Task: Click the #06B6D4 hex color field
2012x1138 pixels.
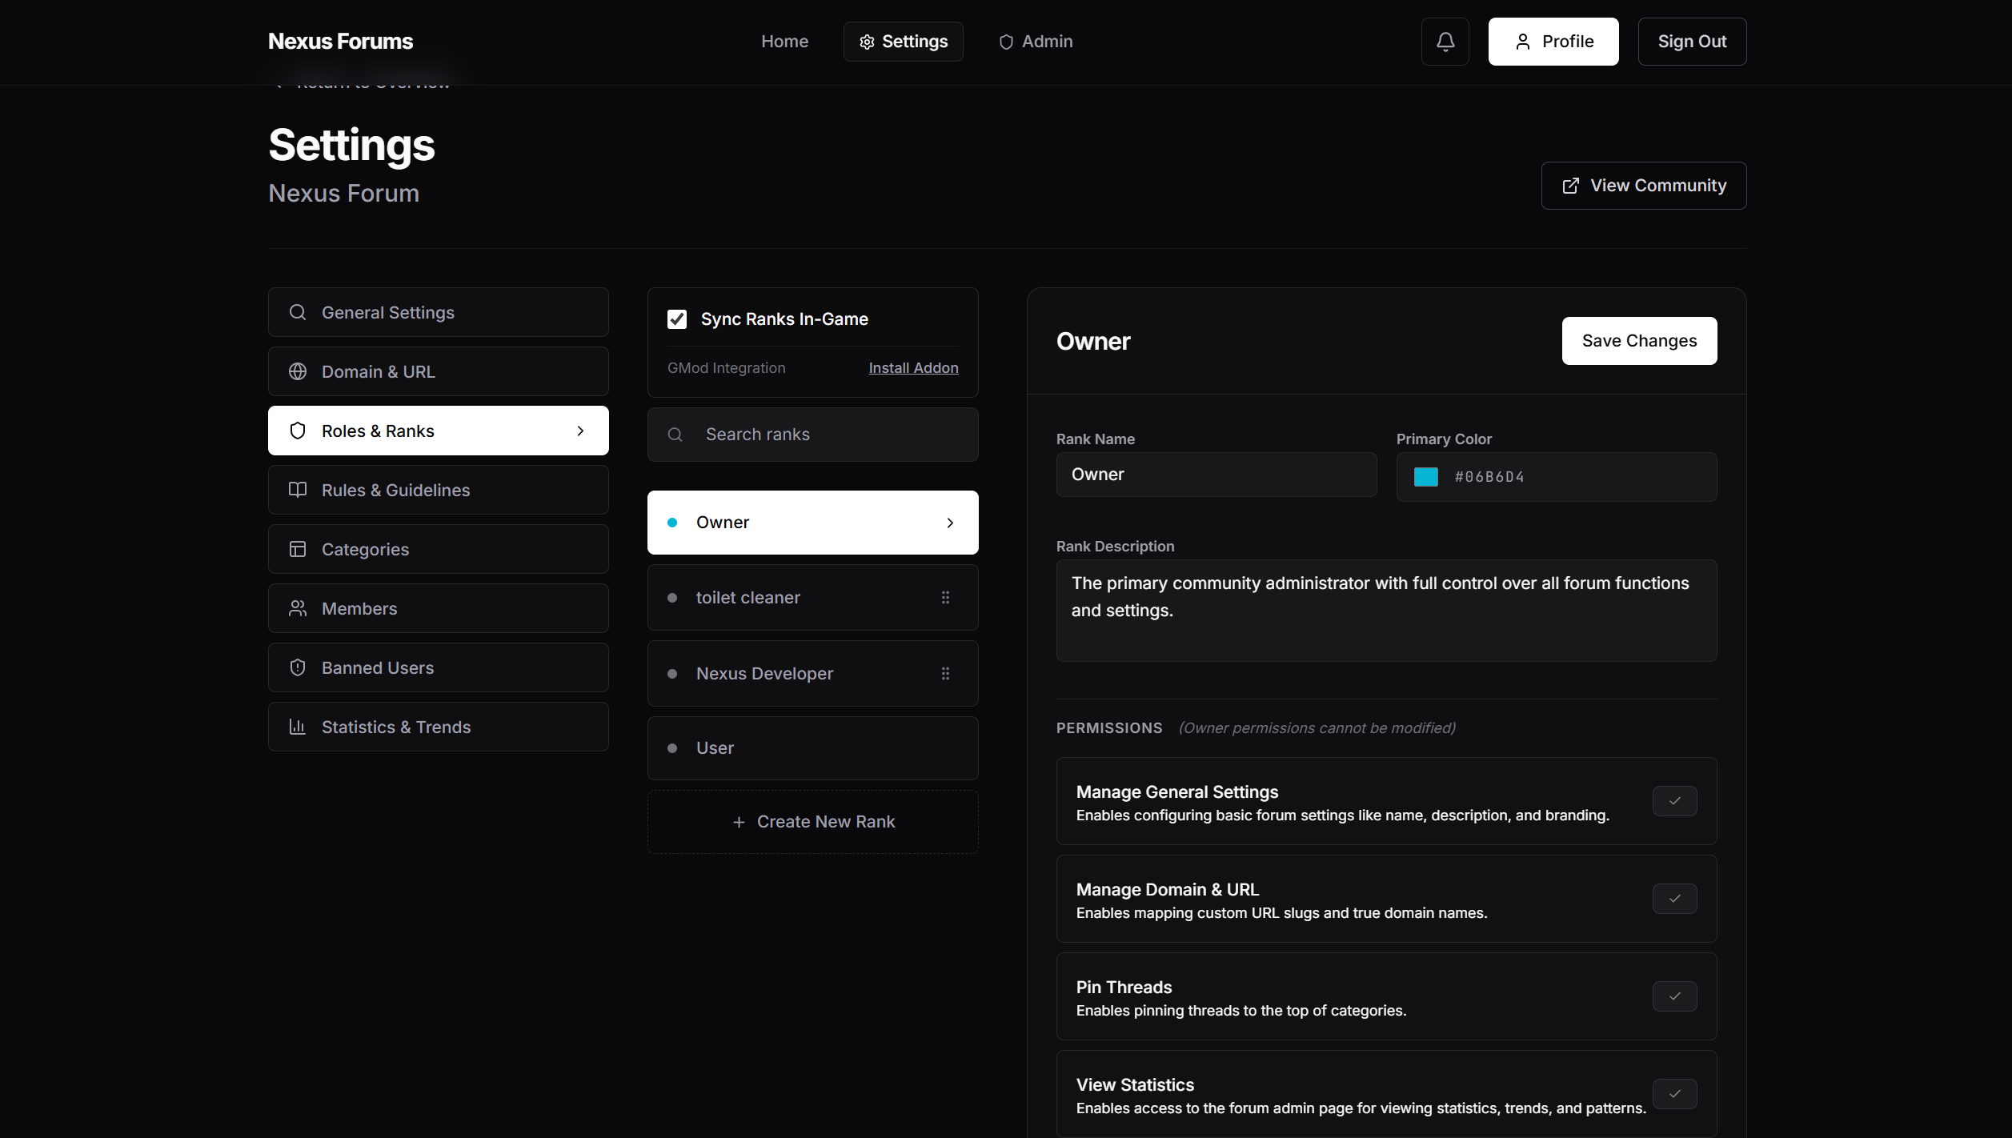Action: 1556,477
